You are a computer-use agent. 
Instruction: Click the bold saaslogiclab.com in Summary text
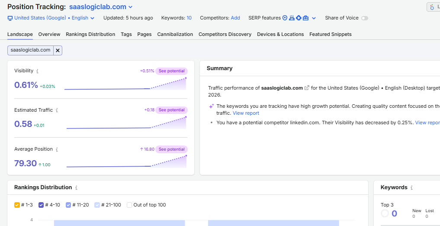pyautogui.click(x=282, y=88)
